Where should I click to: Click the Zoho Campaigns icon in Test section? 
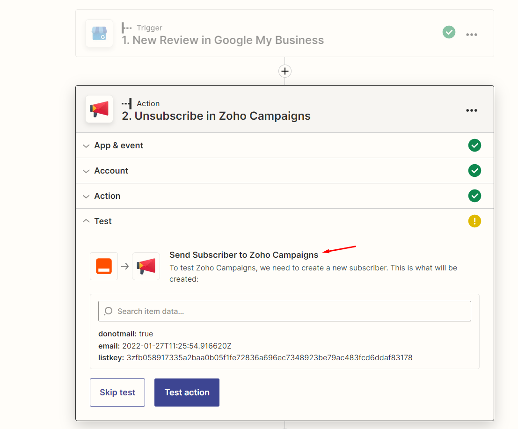tap(146, 266)
